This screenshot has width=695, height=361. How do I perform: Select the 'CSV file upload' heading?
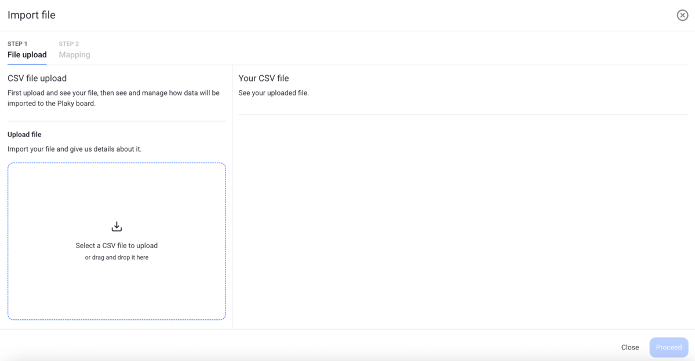pos(37,78)
